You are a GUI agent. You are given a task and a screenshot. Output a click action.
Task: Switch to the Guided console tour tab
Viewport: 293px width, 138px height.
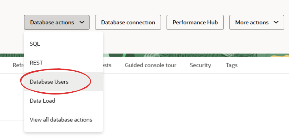point(151,65)
